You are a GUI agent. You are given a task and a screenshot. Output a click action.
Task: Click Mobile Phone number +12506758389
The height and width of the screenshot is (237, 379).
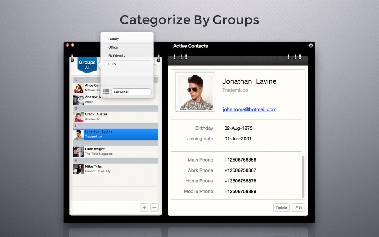[x=240, y=191]
